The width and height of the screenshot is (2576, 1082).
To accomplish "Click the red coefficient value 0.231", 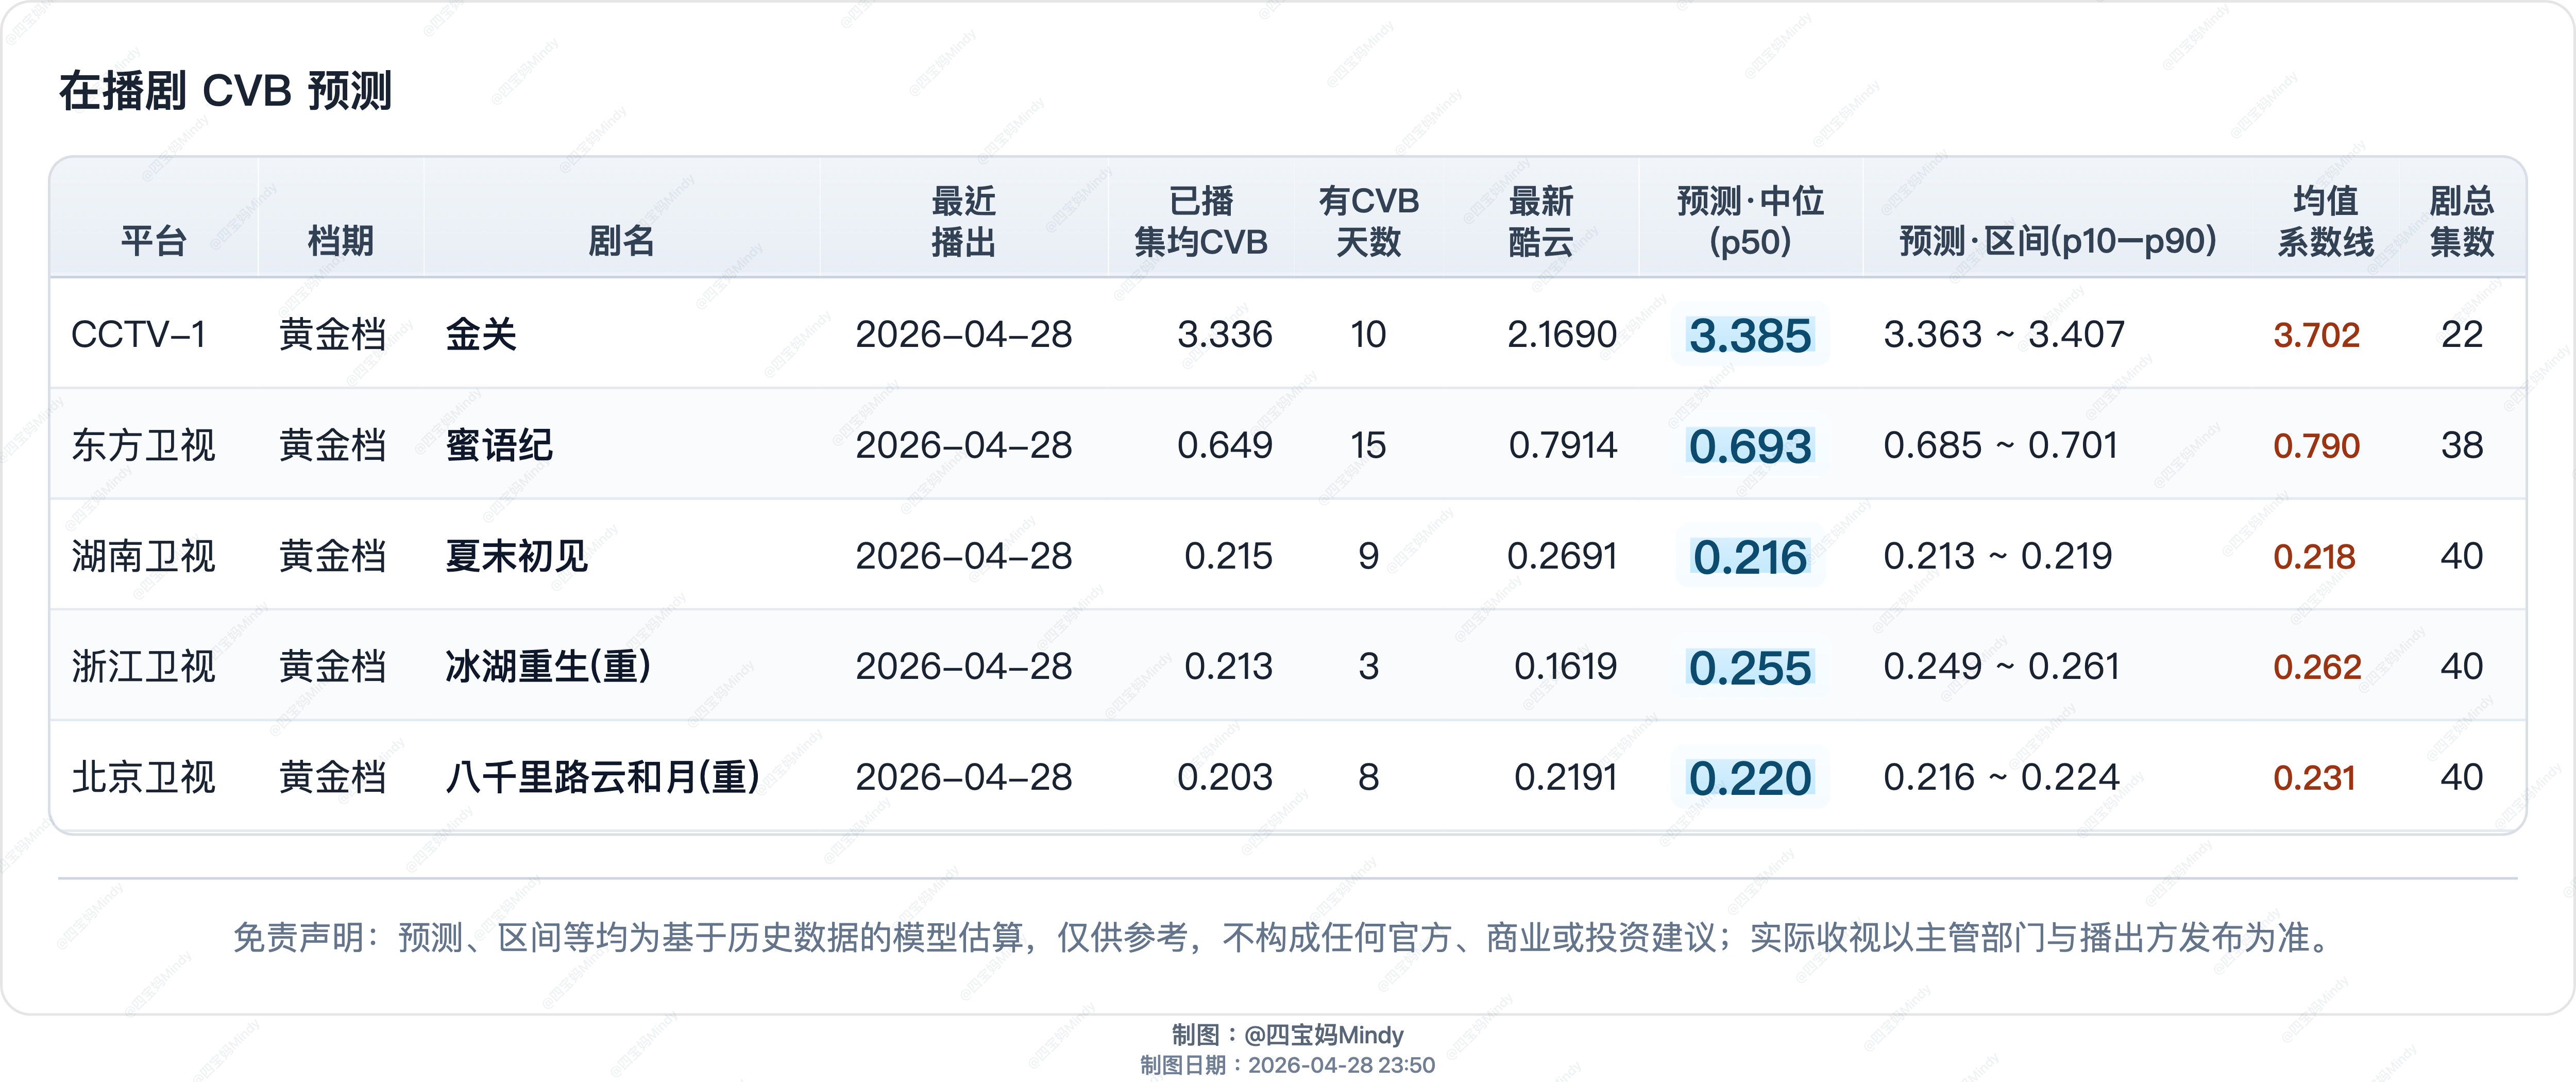I will pyautogui.click(x=2314, y=779).
